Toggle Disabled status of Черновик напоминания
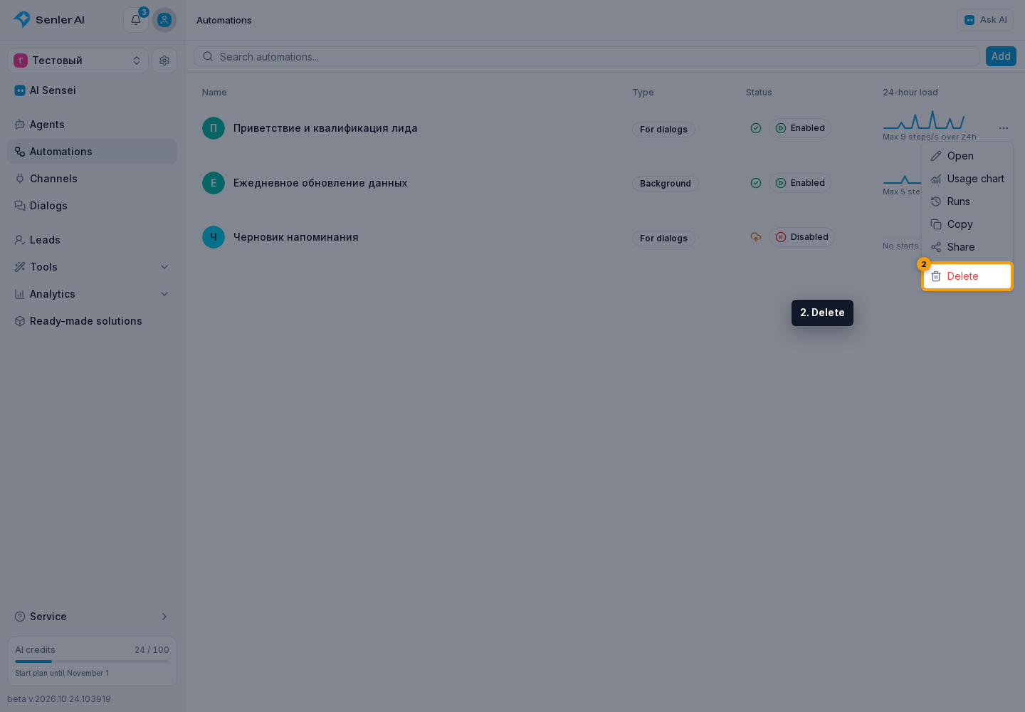The image size is (1025, 712). coord(801,237)
